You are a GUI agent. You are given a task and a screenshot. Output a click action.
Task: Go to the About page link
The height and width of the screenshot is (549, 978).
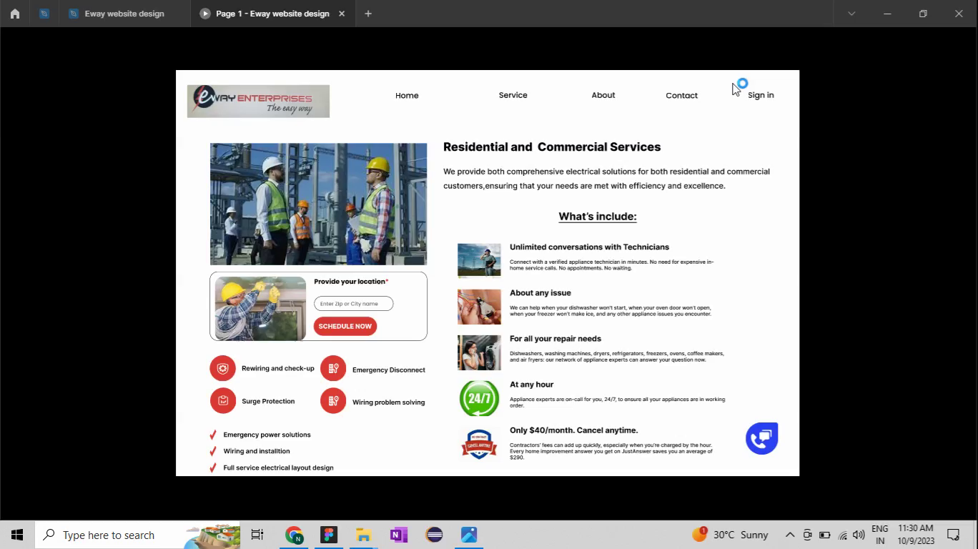coord(603,95)
